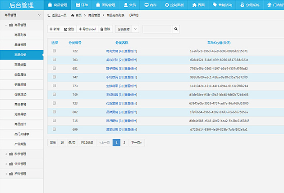Click the plus icon on 新增 button

pos(51,29)
